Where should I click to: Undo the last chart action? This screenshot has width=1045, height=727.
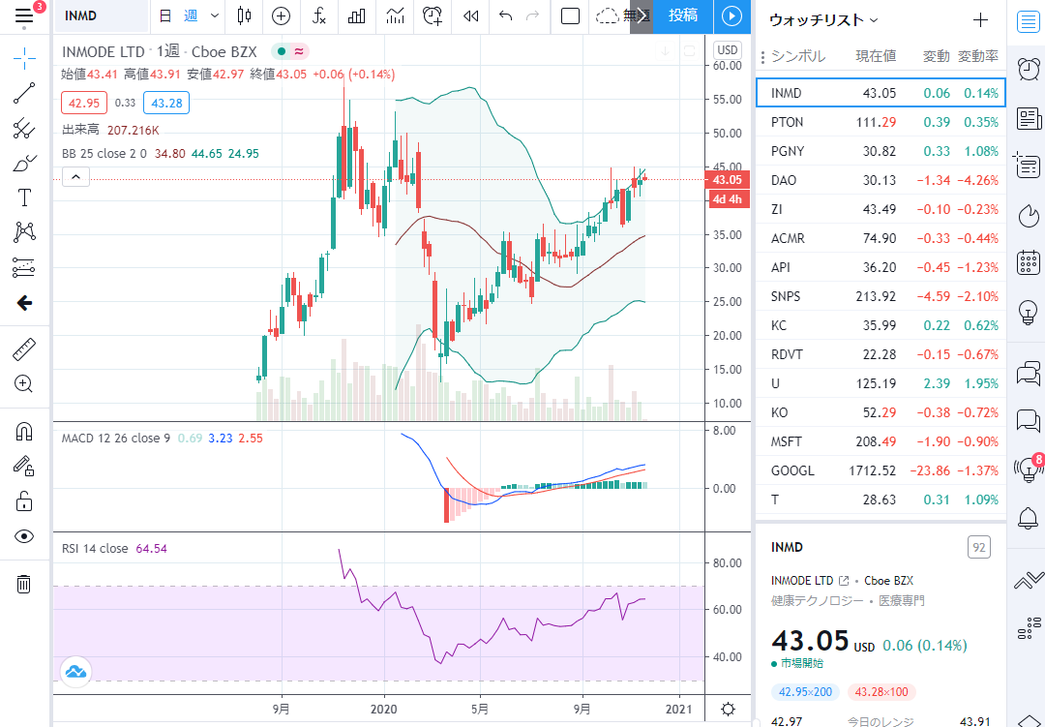click(506, 16)
